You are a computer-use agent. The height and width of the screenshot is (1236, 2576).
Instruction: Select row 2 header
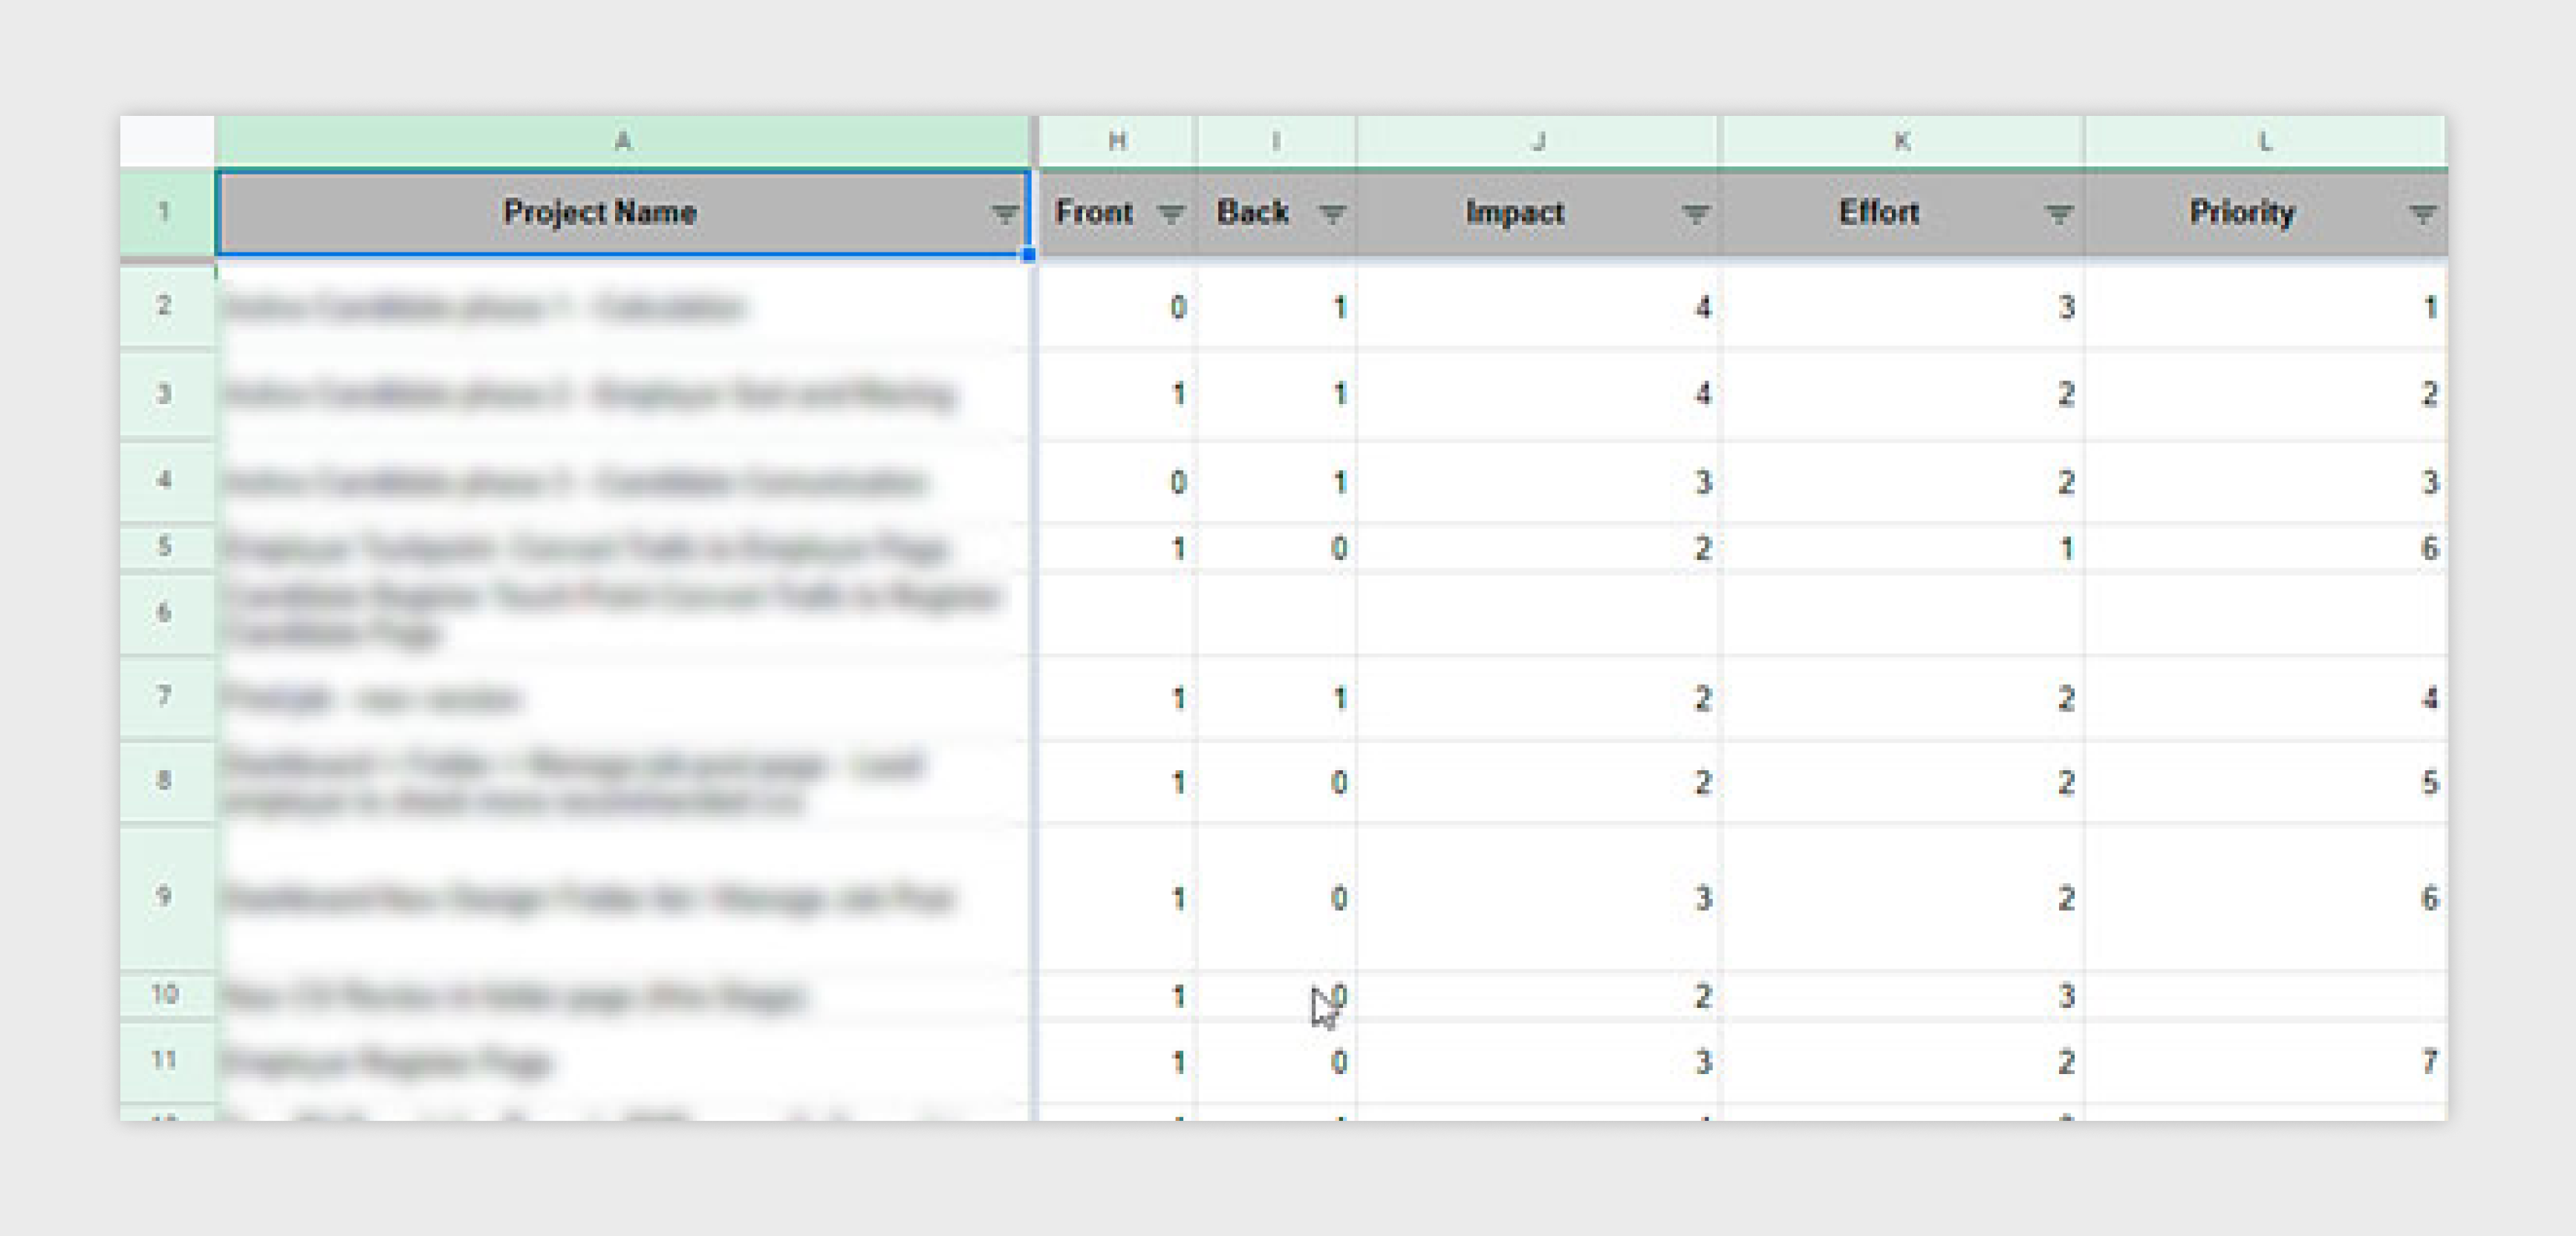pyautogui.click(x=166, y=305)
